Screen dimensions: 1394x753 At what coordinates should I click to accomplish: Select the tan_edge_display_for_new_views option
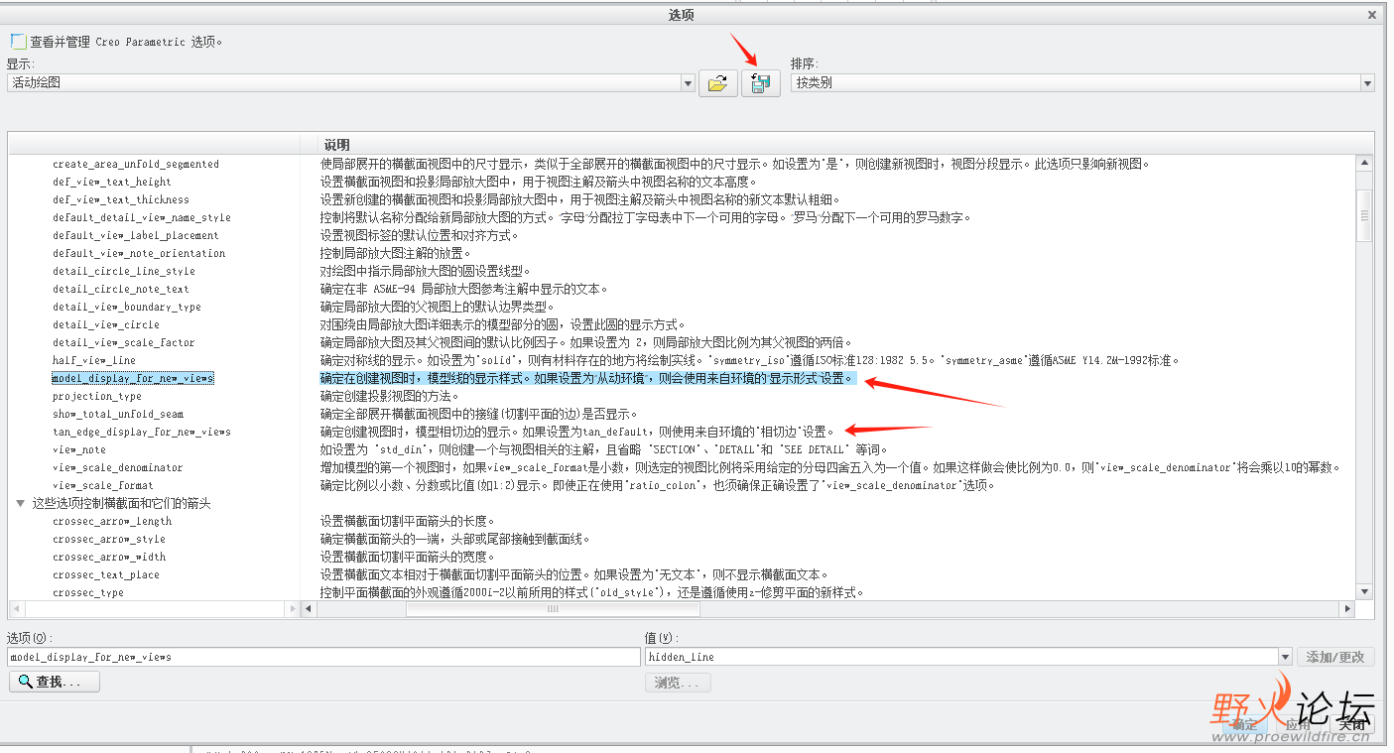coord(142,433)
